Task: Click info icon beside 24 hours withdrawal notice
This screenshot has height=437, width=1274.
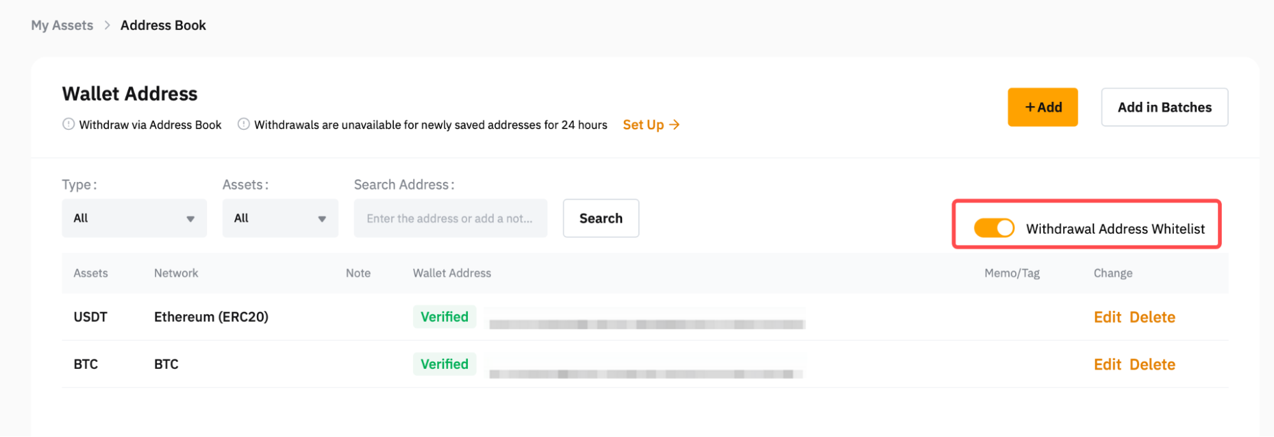Action: point(243,124)
